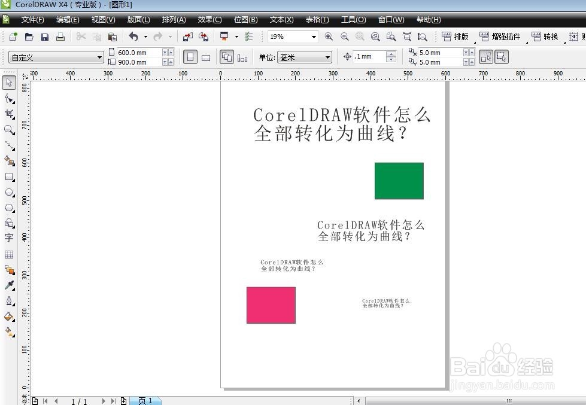Select the Shape edit tool
This screenshot has width=586, height=405.
point(9,99)
